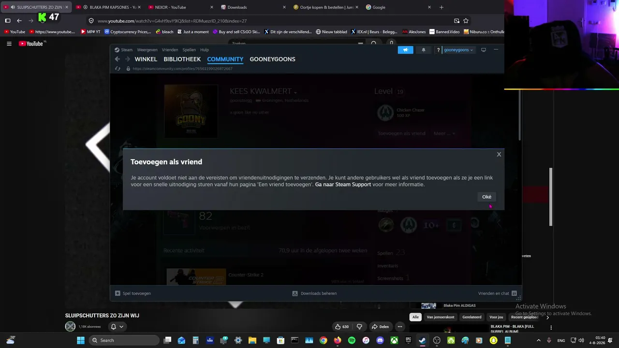Click the Steam profile URL field
Screen dimensions: 619x348
[182, 69]
